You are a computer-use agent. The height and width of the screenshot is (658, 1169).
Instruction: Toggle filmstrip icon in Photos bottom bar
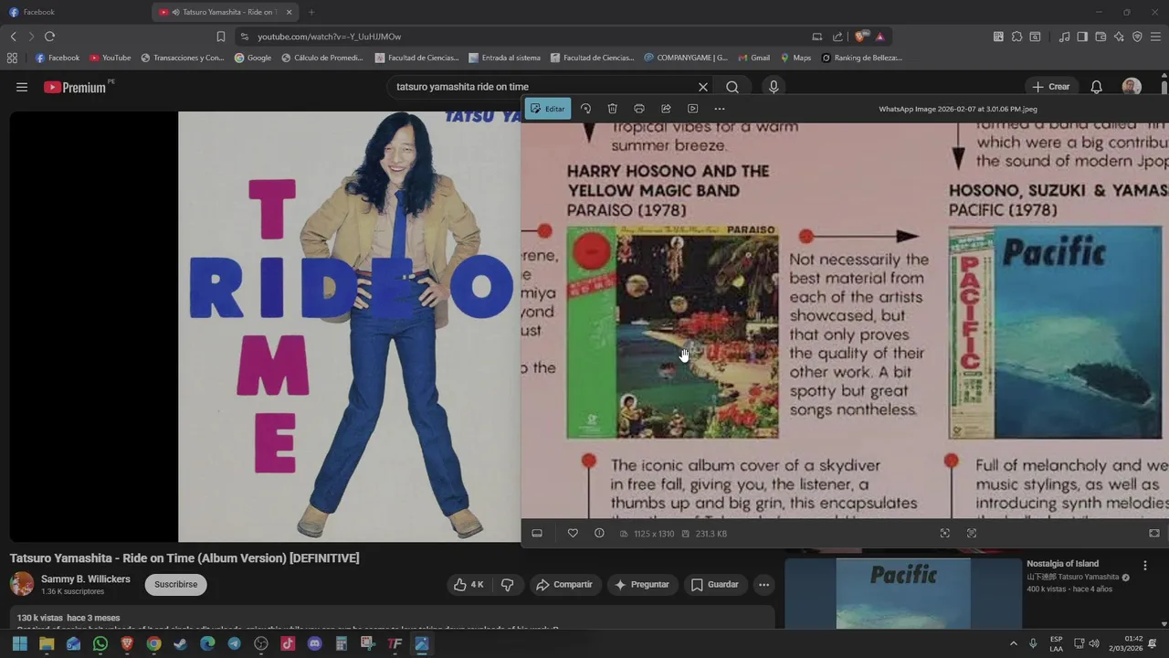tap(537, 534)
